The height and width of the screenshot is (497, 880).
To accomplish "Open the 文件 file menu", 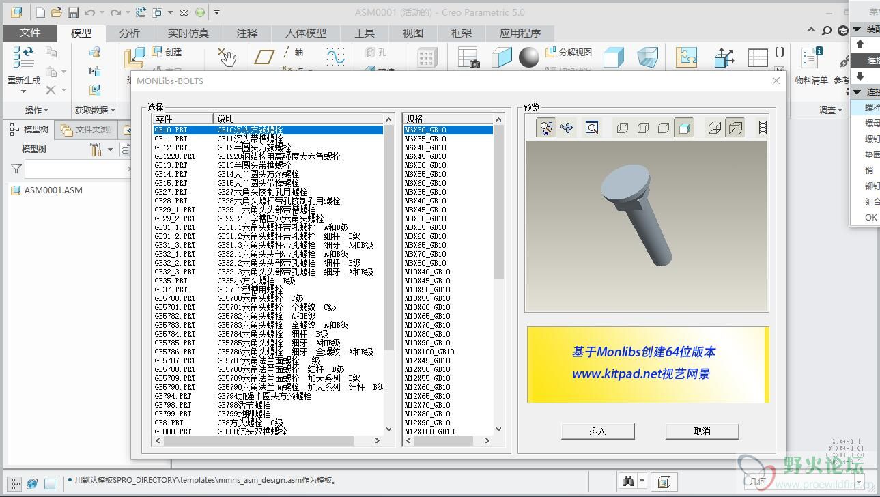I will 30,33.
